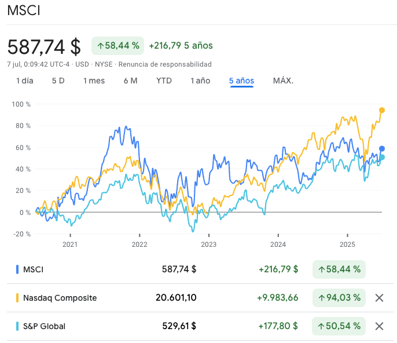This screenshot has height=343, width=397.
Task: Click the -20 % y-axis label
Action: click(x=22, y=234)
